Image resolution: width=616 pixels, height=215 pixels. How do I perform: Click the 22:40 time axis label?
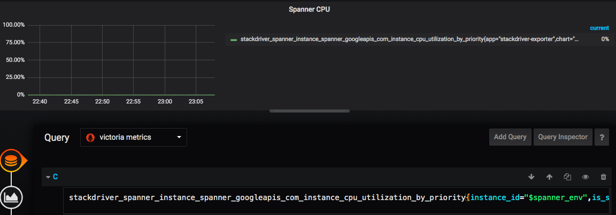39,102
